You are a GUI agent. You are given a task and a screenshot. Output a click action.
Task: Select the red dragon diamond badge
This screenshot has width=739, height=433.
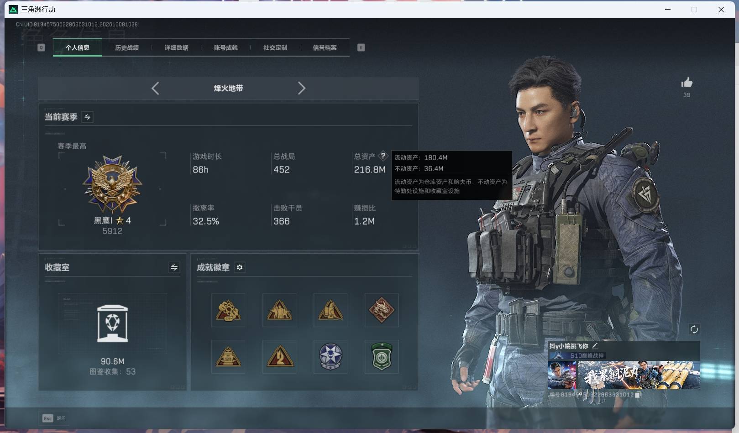coord(382,310)
